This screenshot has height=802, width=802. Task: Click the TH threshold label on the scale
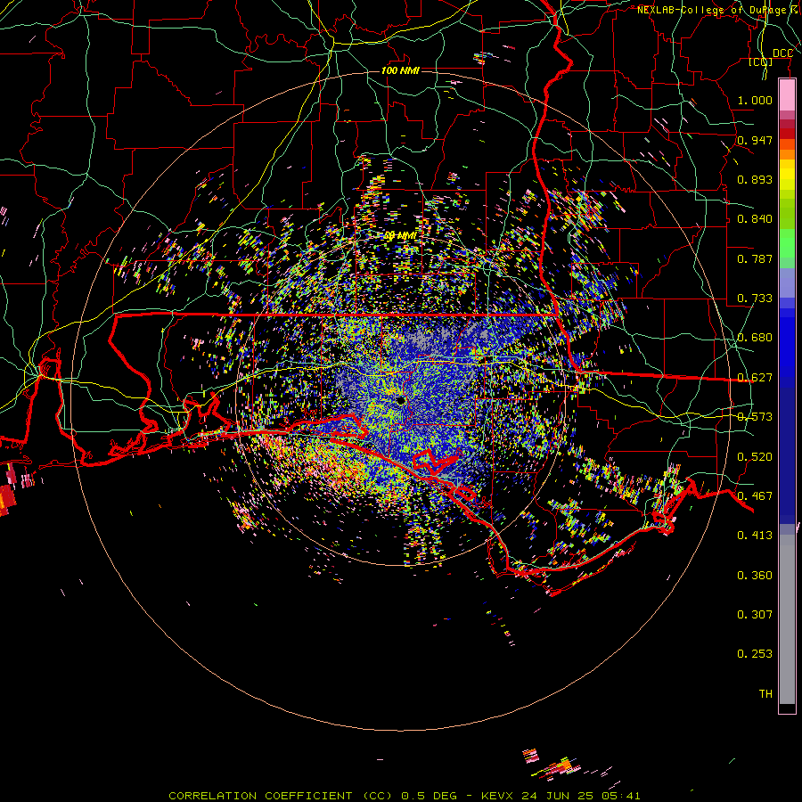765,694
